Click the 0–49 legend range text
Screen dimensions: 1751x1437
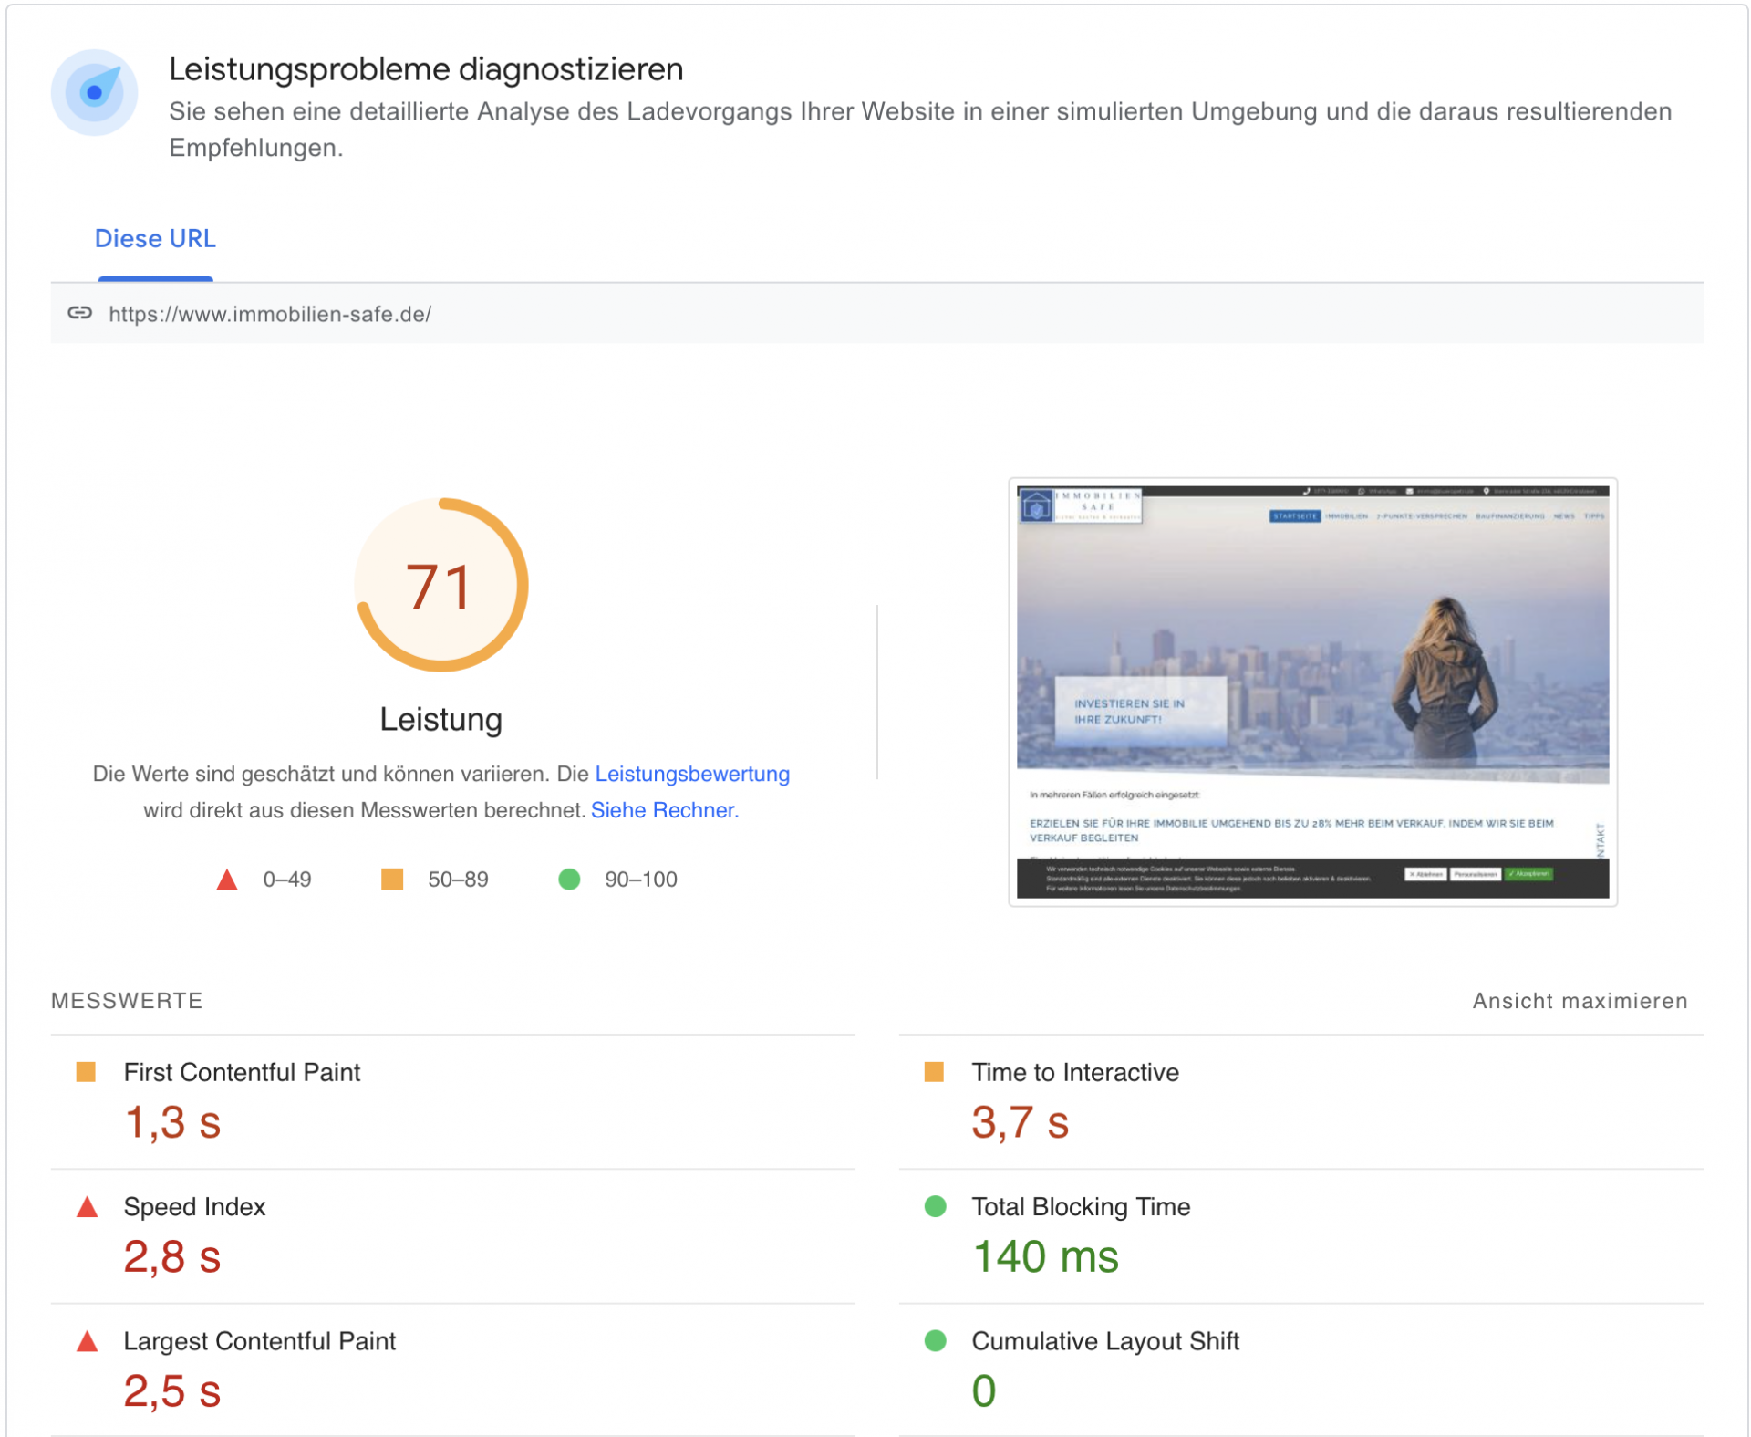[287, 880]
